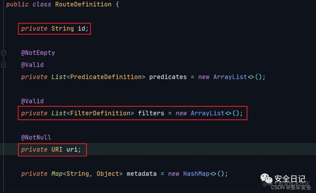
Task: Click the second @Valid annotation above filters
Action: (32, 101)
